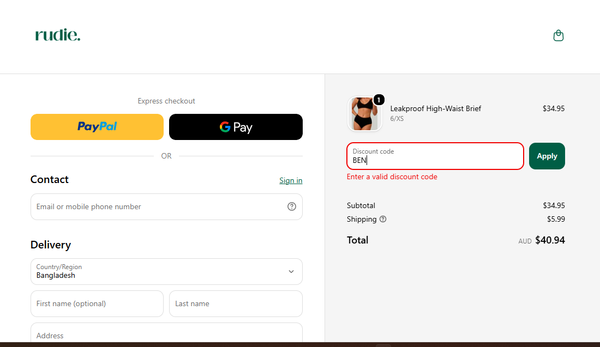Focus the Last name field
This screenshot has width=600, height=347.
[x=236, y=304]
